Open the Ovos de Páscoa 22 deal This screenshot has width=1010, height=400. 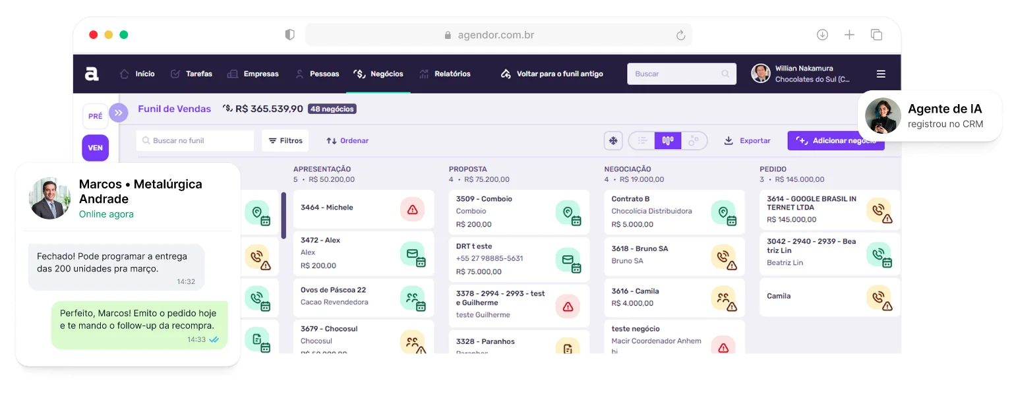click(363, 298)
